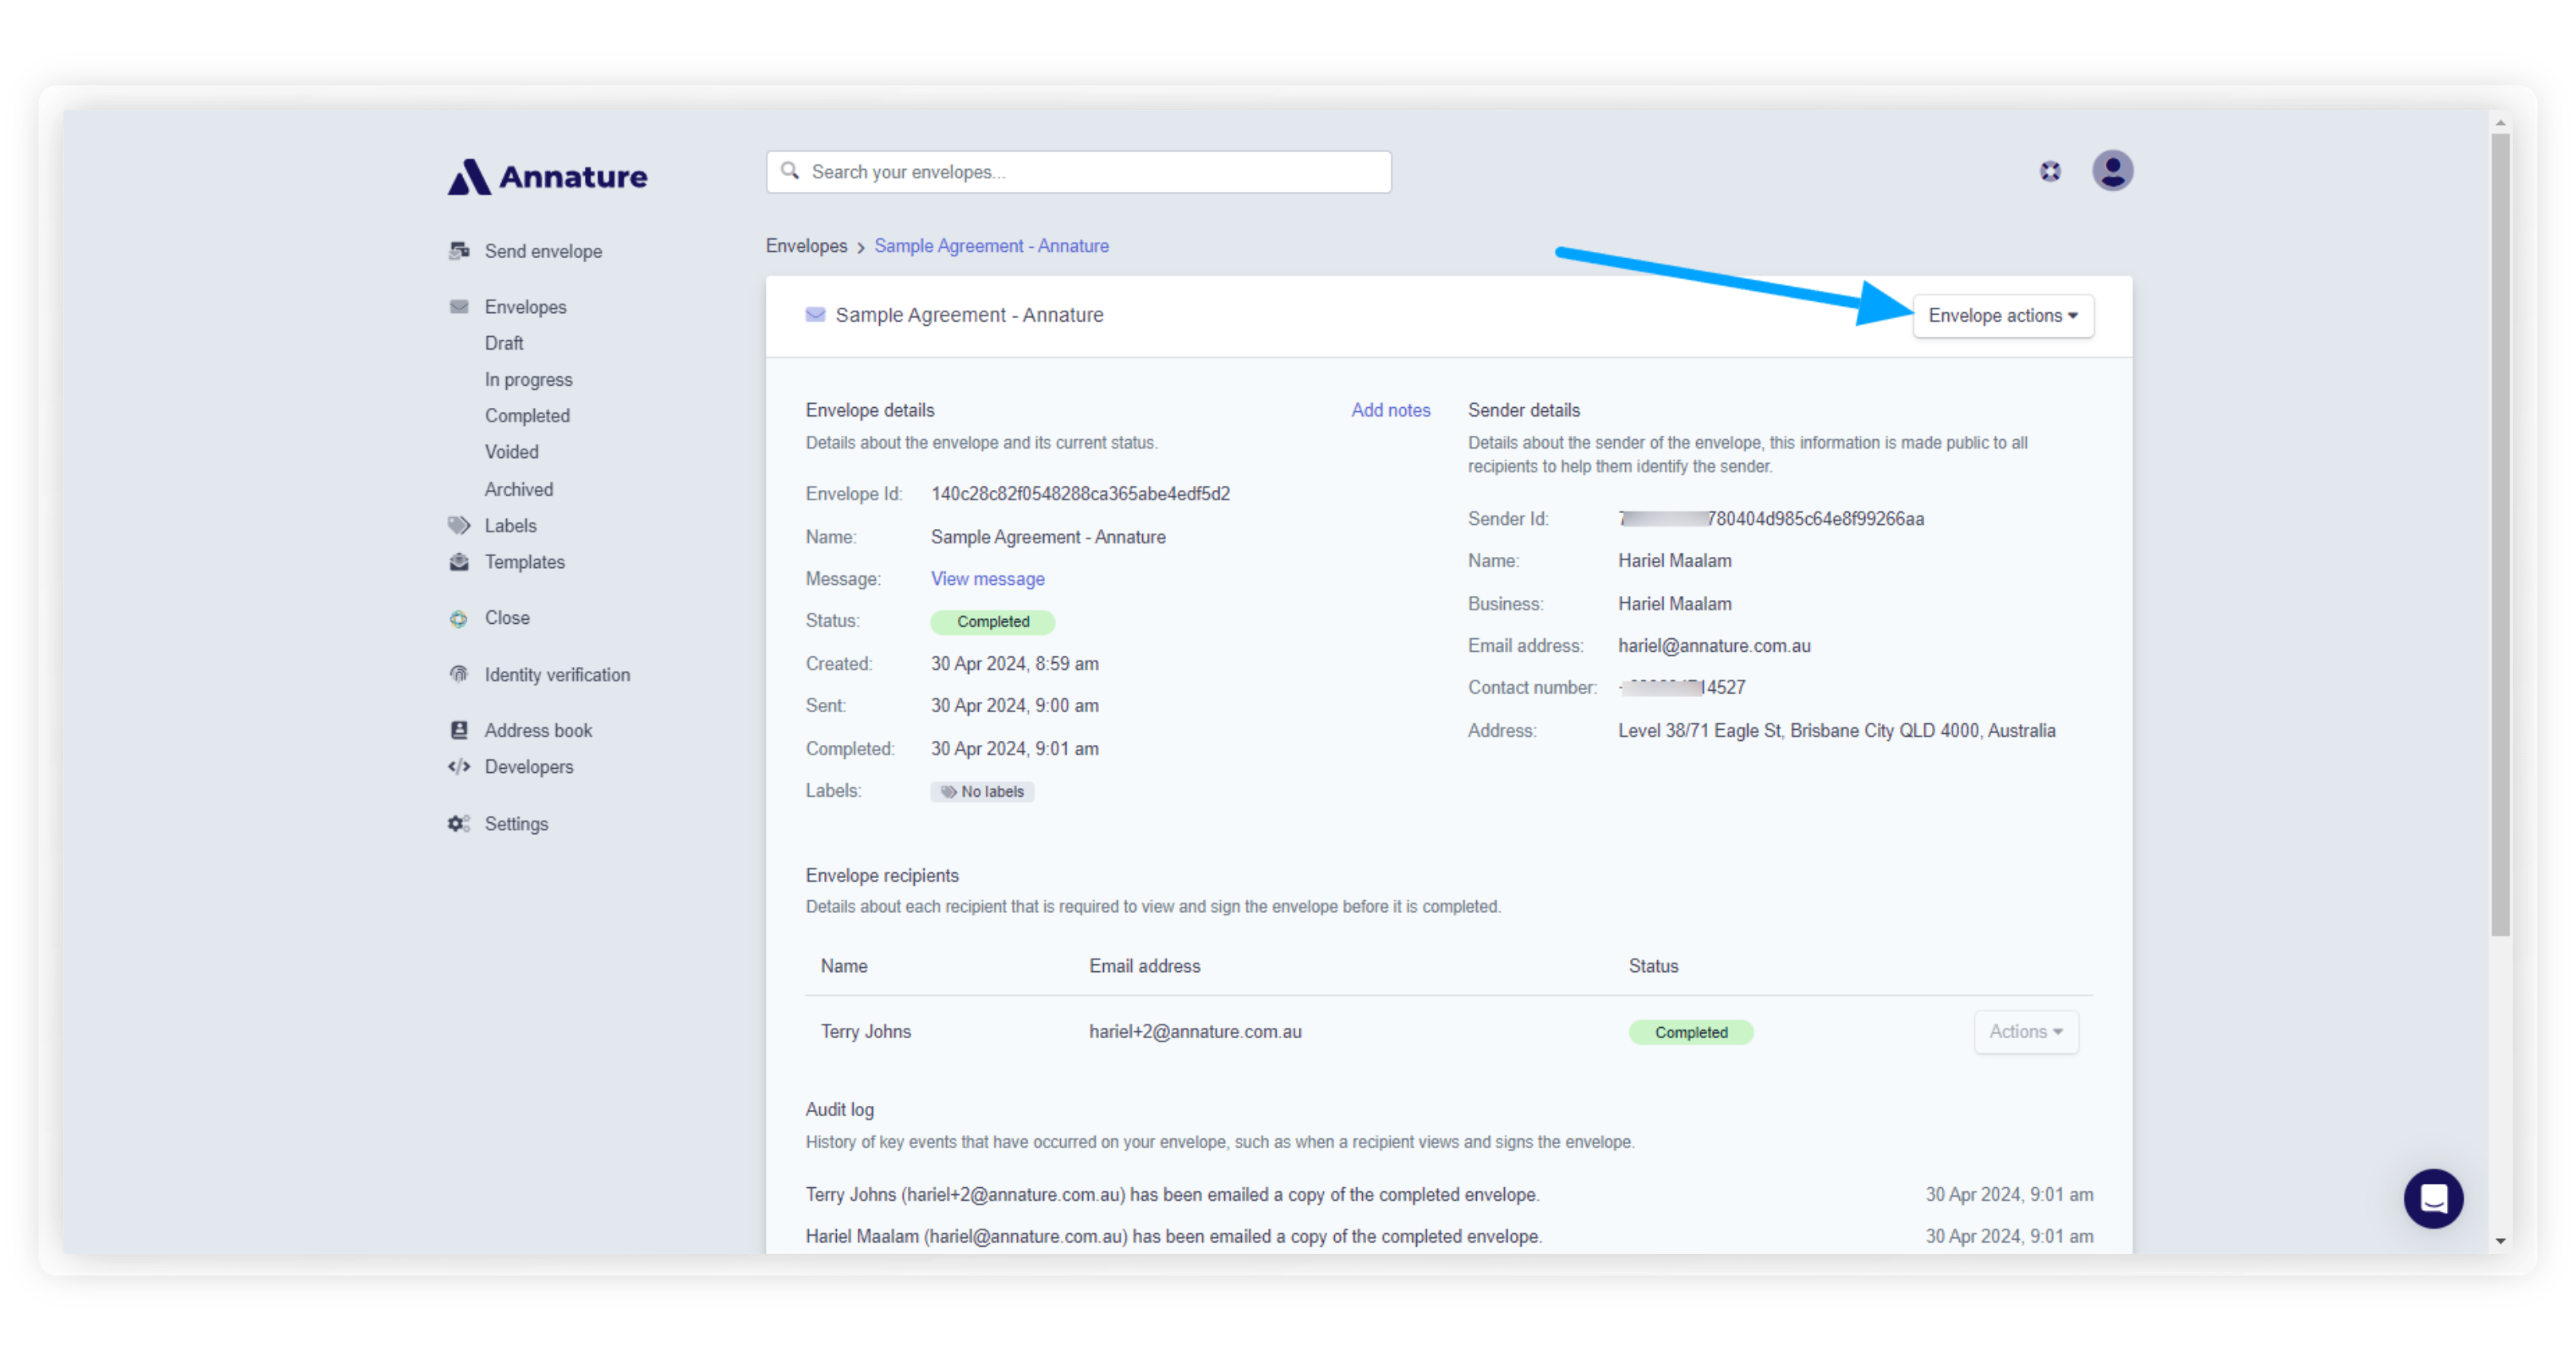Screen dimensions: 2576x1364
Task: Open Templates section
Action: [x=524, y=562]
